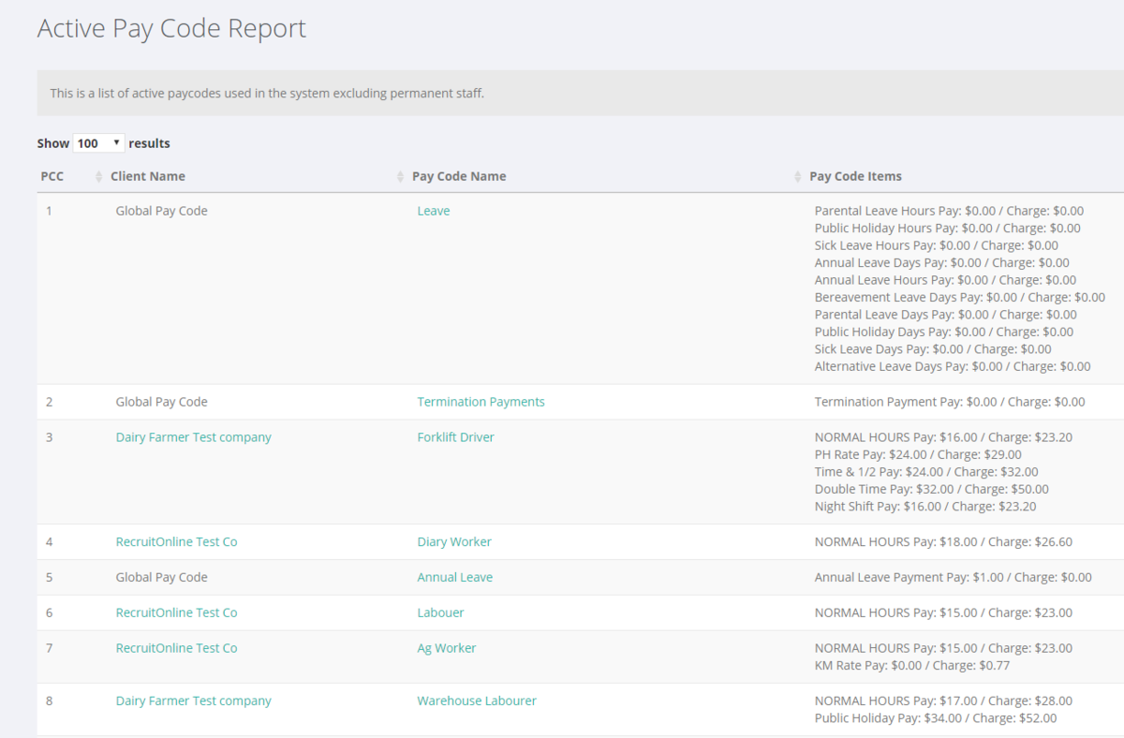Screen dimensions: 1124x738
Task: Open the Annual Leave pay code
Action: tap(455, 577)
